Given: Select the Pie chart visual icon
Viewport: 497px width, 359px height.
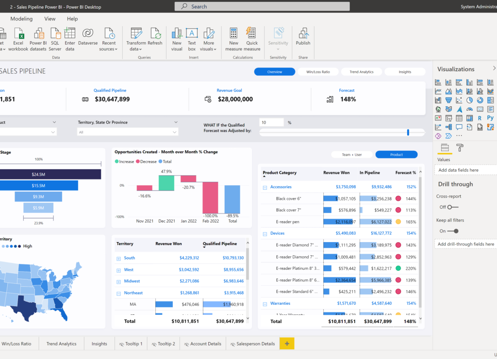Looking at the screenshot, I should (x=469, y=100).
